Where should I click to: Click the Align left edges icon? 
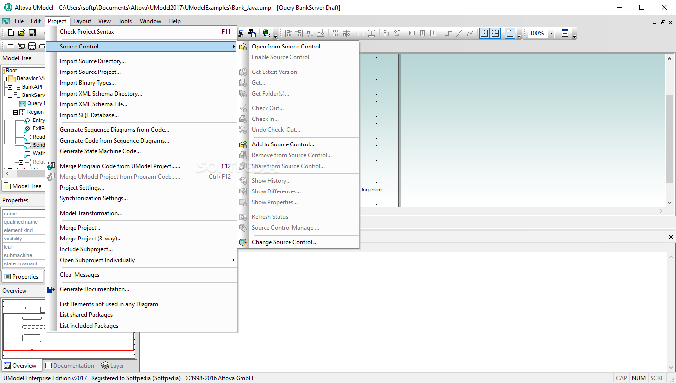[x=289, y=33]
